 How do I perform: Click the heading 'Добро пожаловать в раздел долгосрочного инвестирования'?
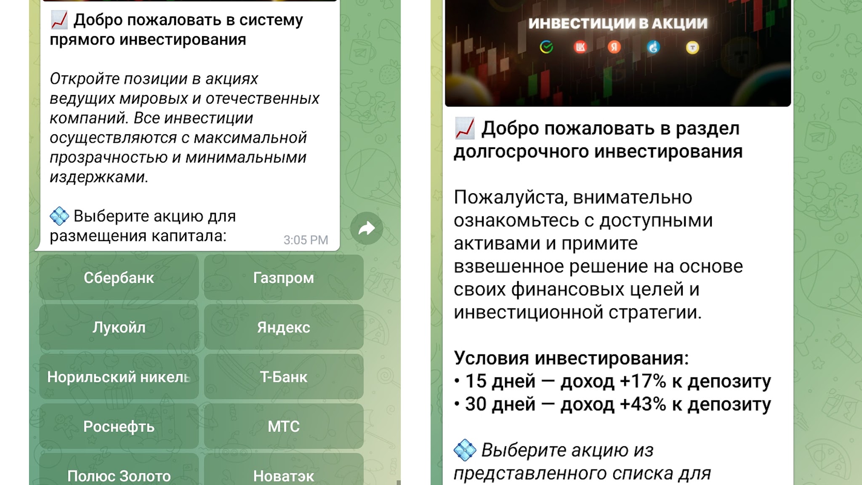pos(598,140)
